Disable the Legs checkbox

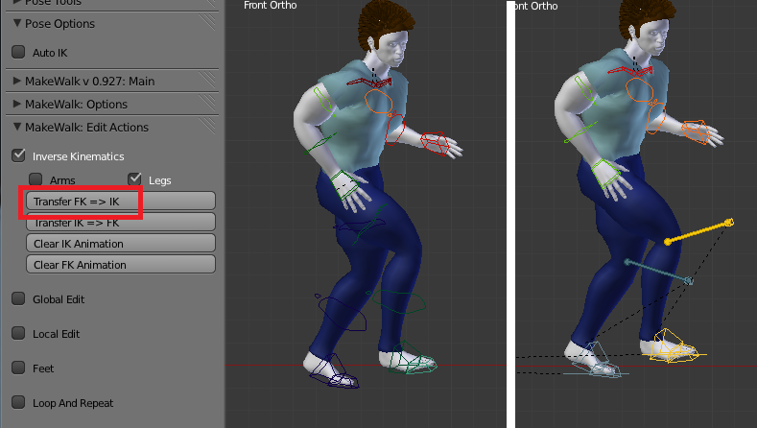click(x=134, y=179)
